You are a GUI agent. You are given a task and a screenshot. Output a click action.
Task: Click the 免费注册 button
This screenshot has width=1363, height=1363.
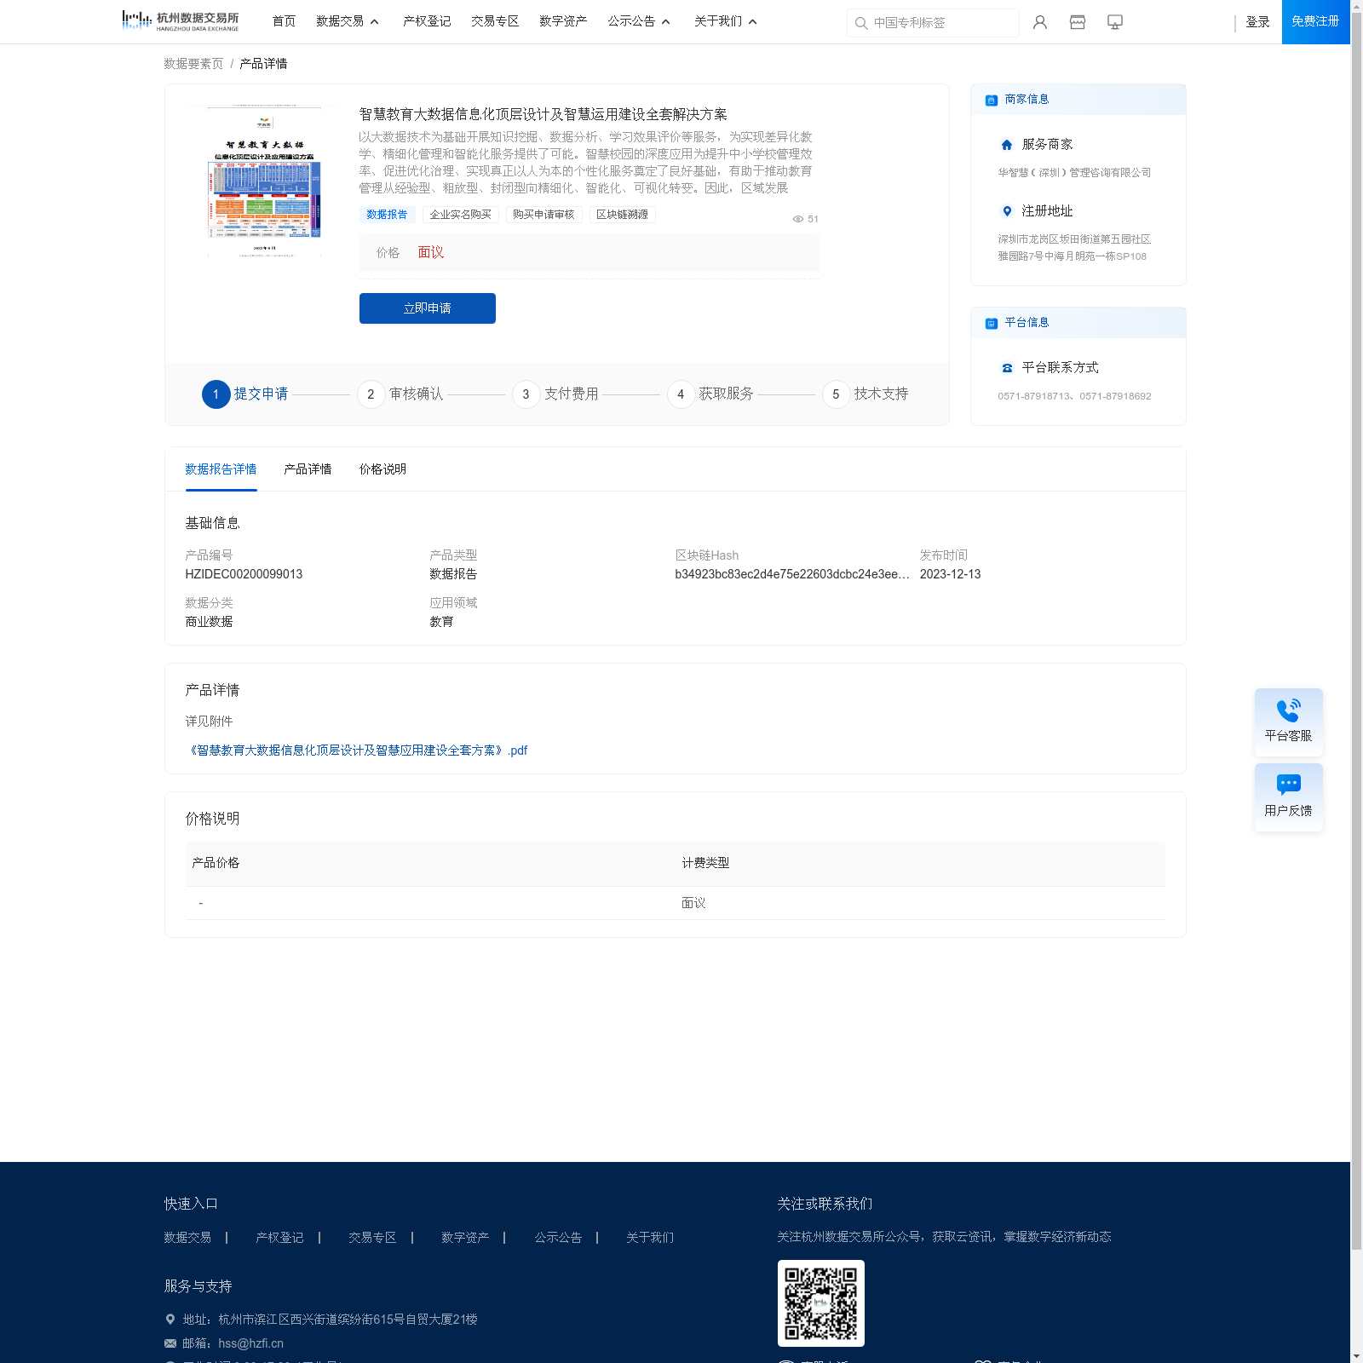click(x=1316, y=22)
